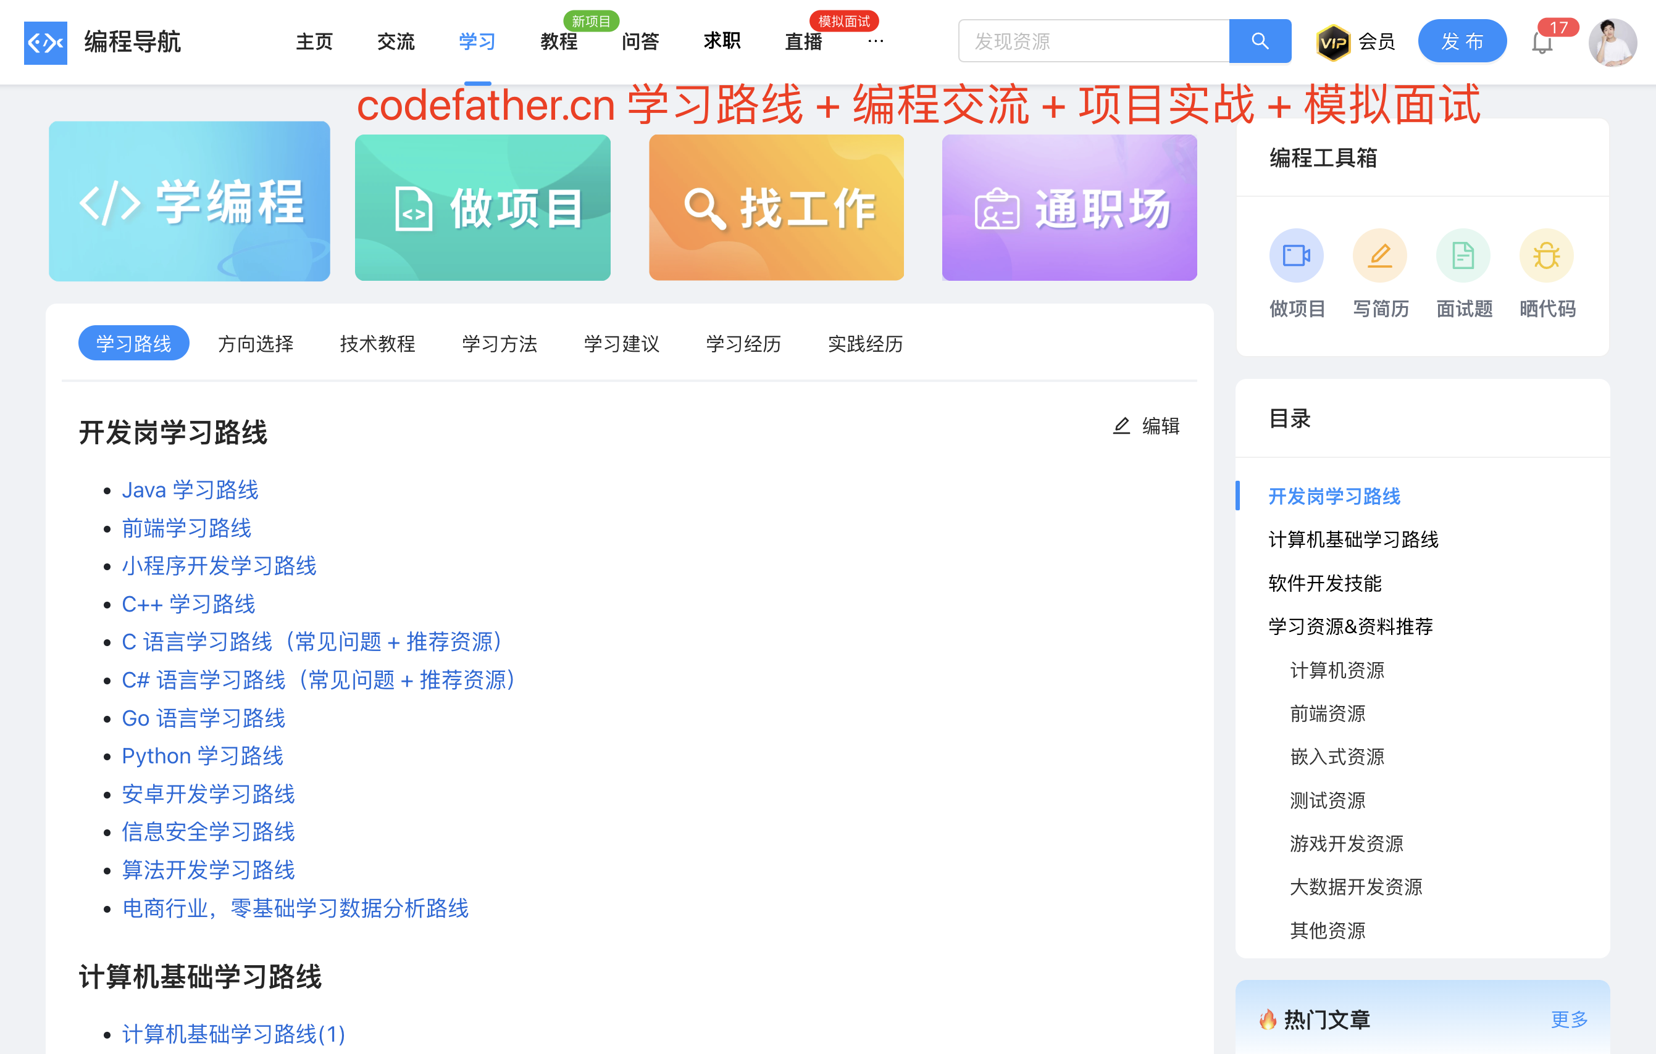This screenshot has width=1656, height=1054.
Task: Open the C# 语言学习路线 link
Action: (x=321, y=679)
